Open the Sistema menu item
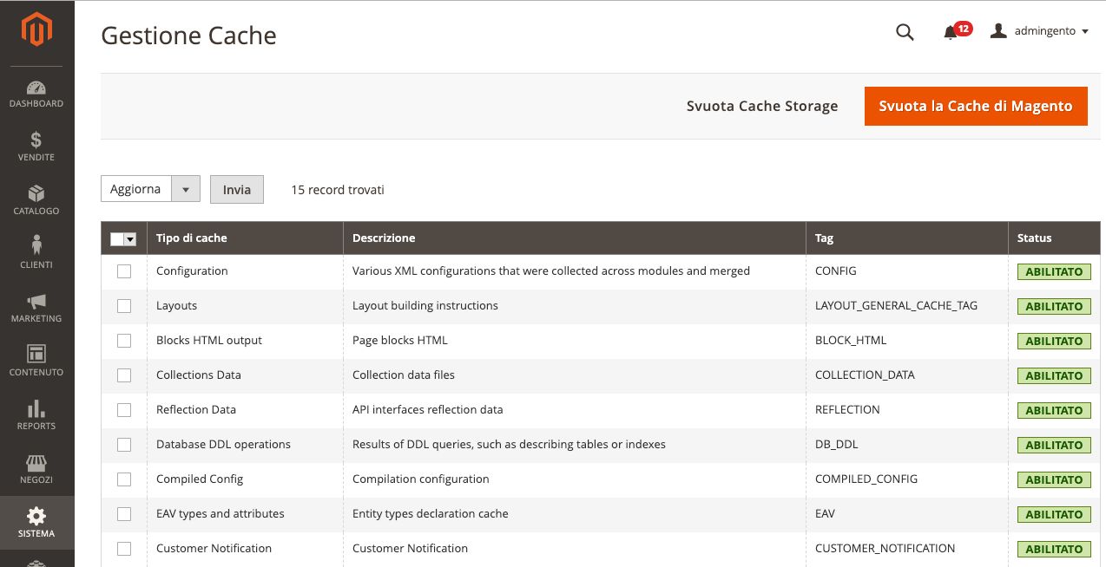The height and width of the screenshot is (567, 1106). pos(36,522)
